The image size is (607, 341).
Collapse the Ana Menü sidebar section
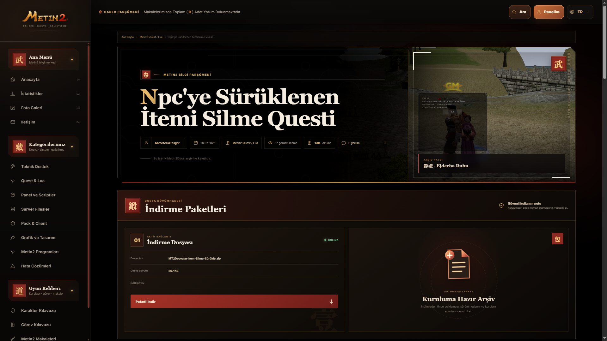point(43,59)
